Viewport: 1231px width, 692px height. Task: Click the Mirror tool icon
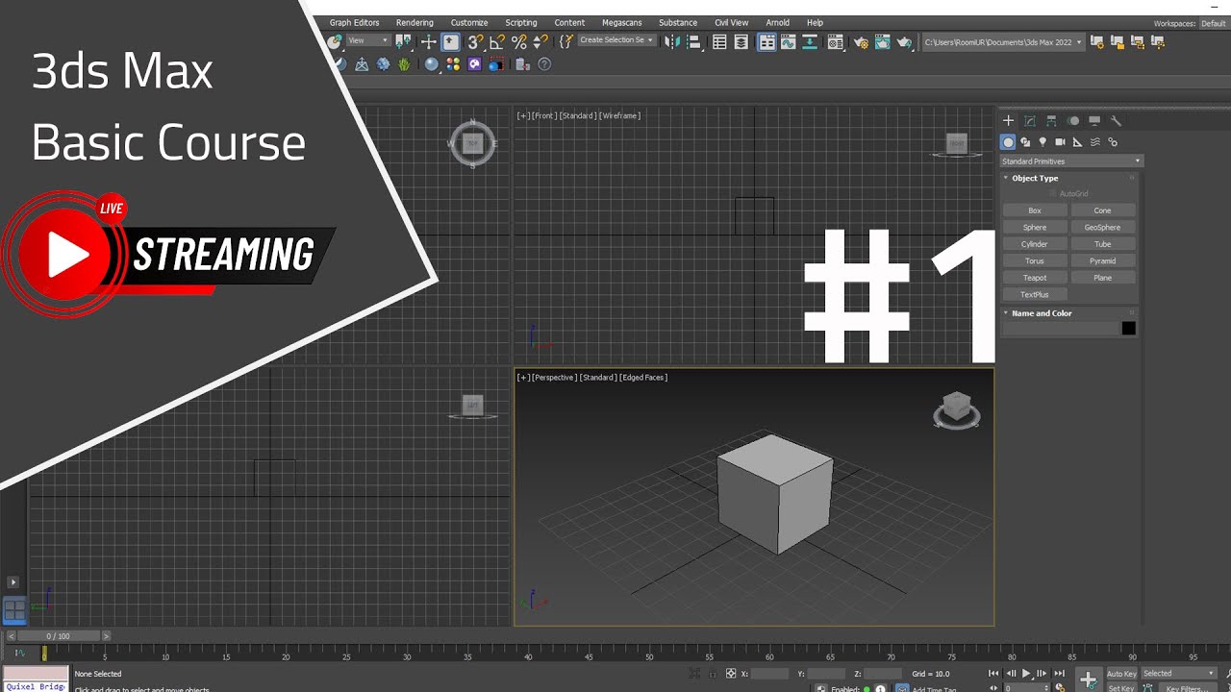coord(671,42)
